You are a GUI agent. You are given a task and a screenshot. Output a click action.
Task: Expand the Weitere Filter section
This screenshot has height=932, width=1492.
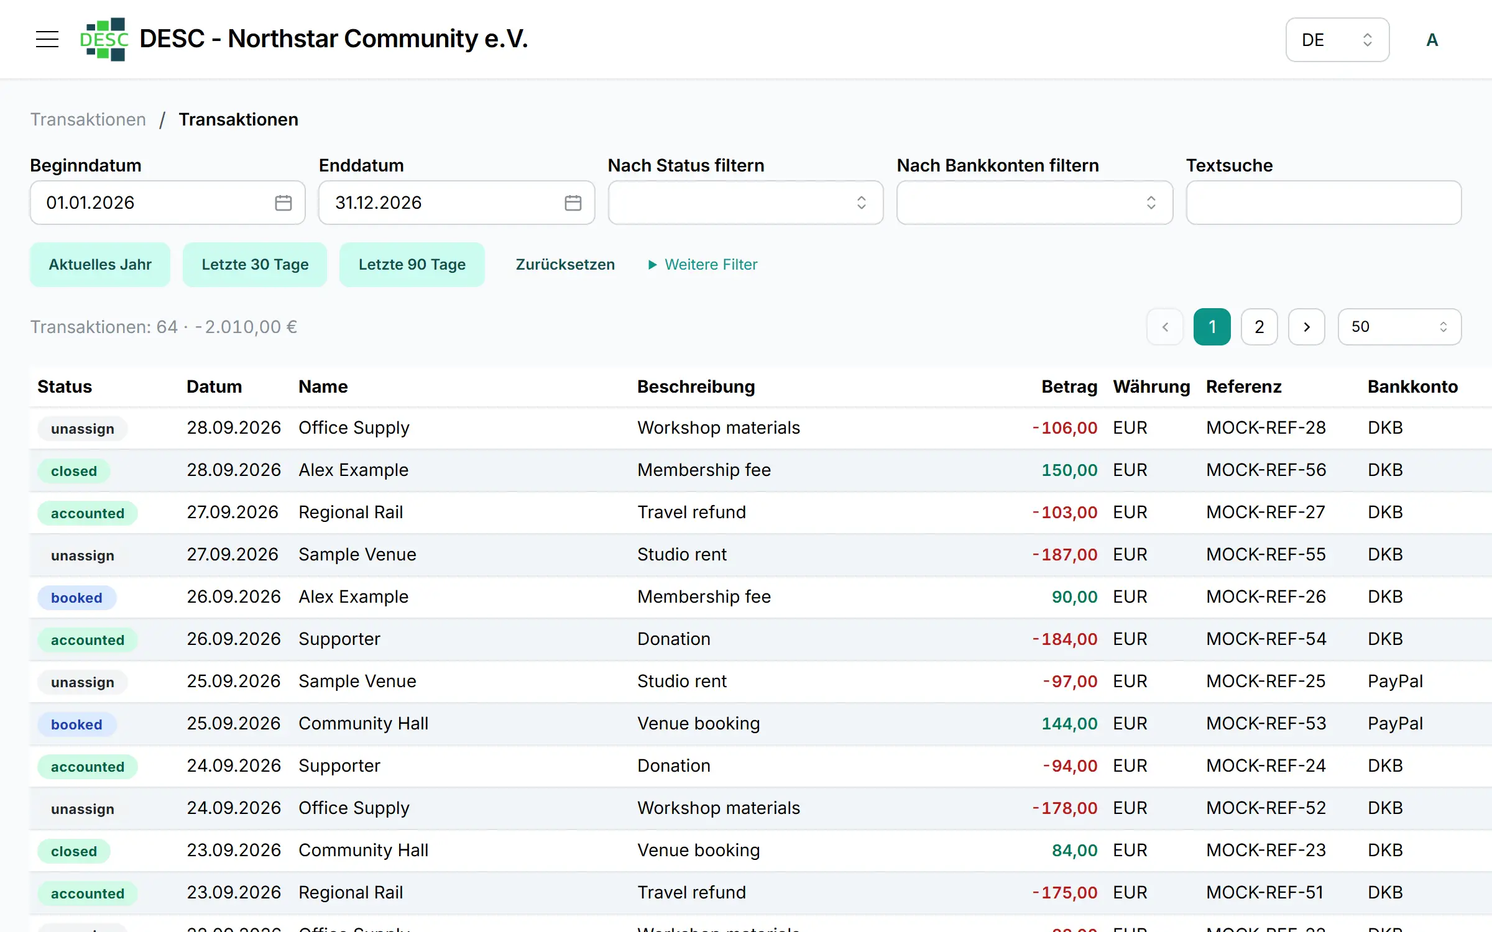pyautogui.click(x=702, y=265)
